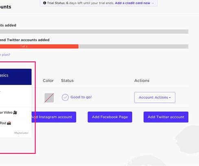
Task: Click the plan? link under the progress bars
Action: [x=5, y=55]
